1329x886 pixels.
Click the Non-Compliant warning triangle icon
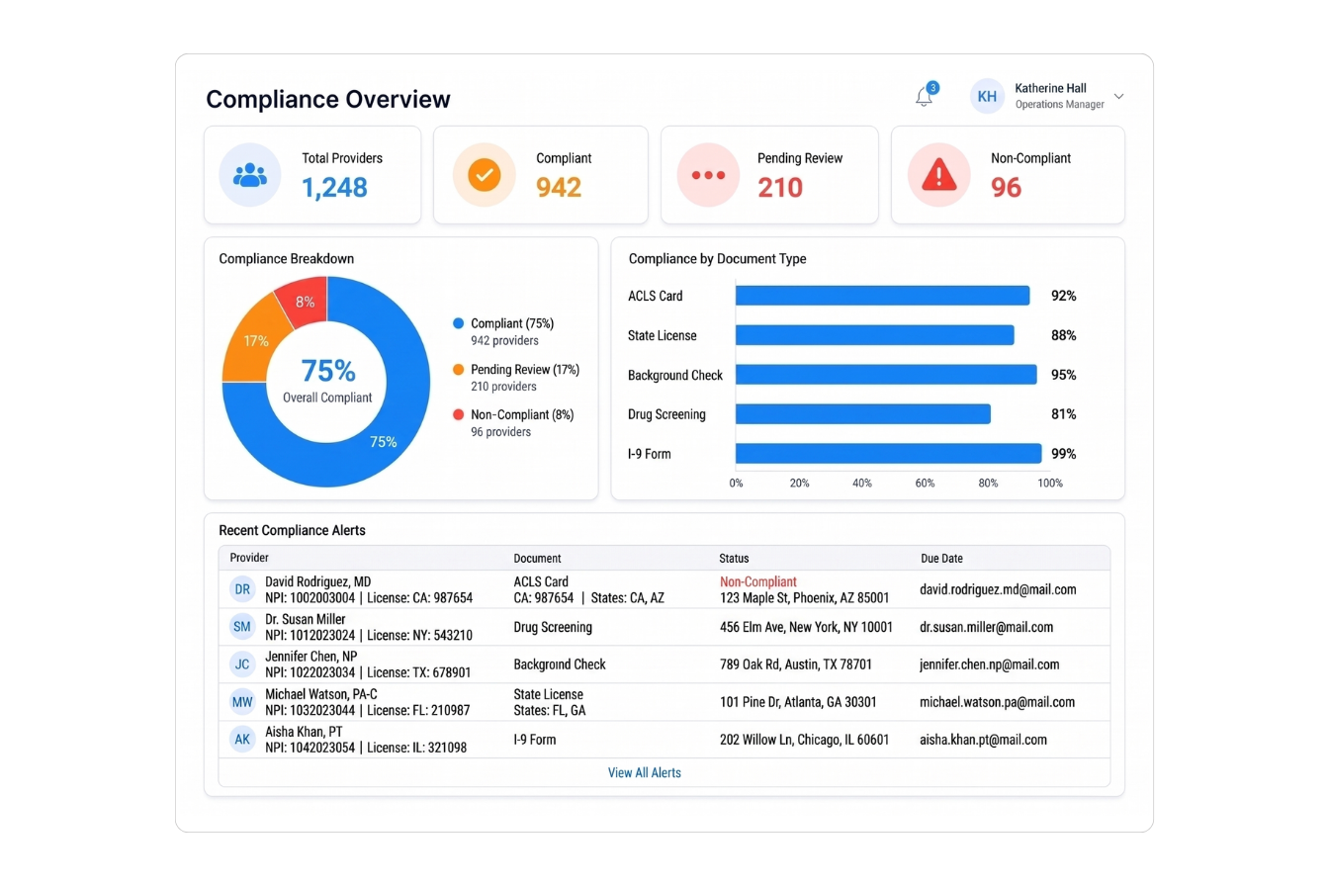point(938,175)
